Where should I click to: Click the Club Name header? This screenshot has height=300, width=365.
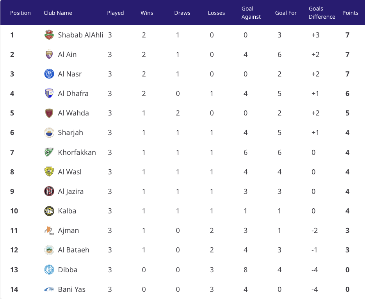[58, 13]
